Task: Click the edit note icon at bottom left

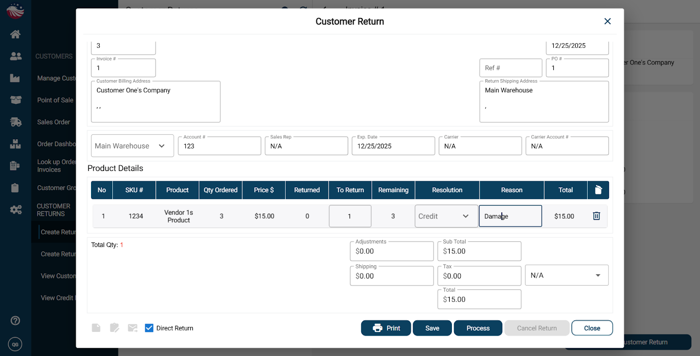Action: [x=115, y=328]
